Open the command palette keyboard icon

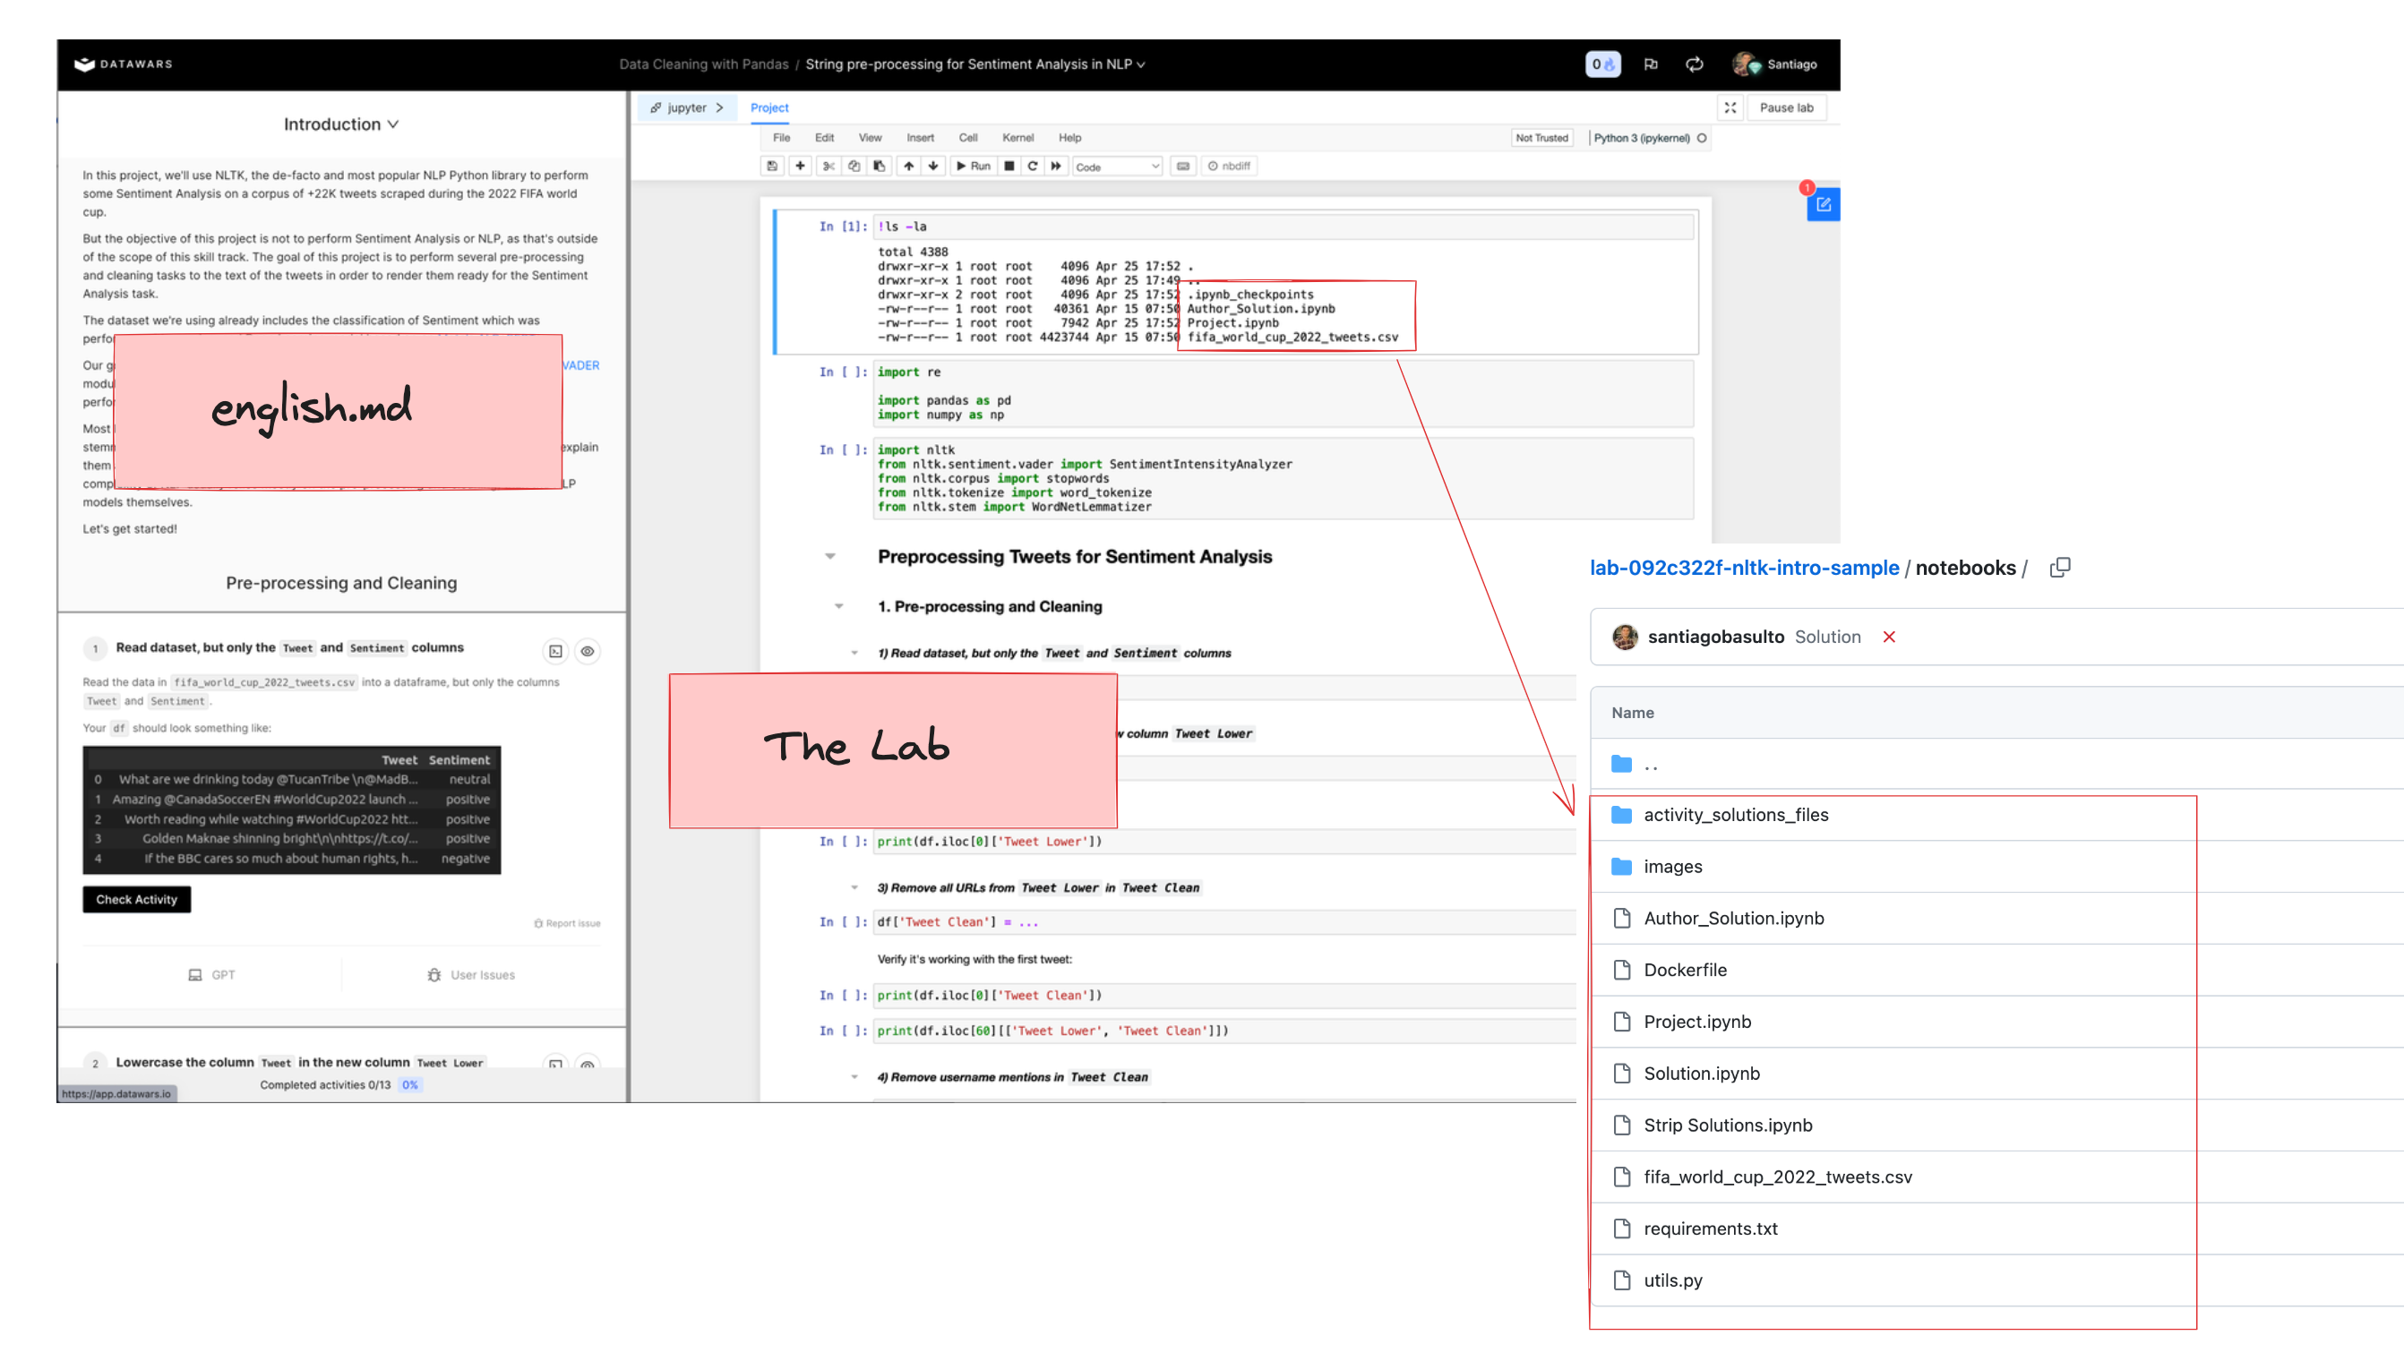1183,167
